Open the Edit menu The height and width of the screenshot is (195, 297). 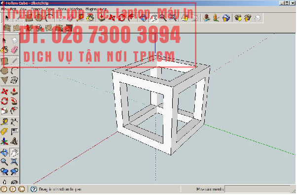click(13, 9)
